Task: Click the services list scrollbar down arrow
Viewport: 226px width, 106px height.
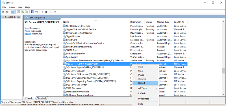Action: (x=223, y=95)
